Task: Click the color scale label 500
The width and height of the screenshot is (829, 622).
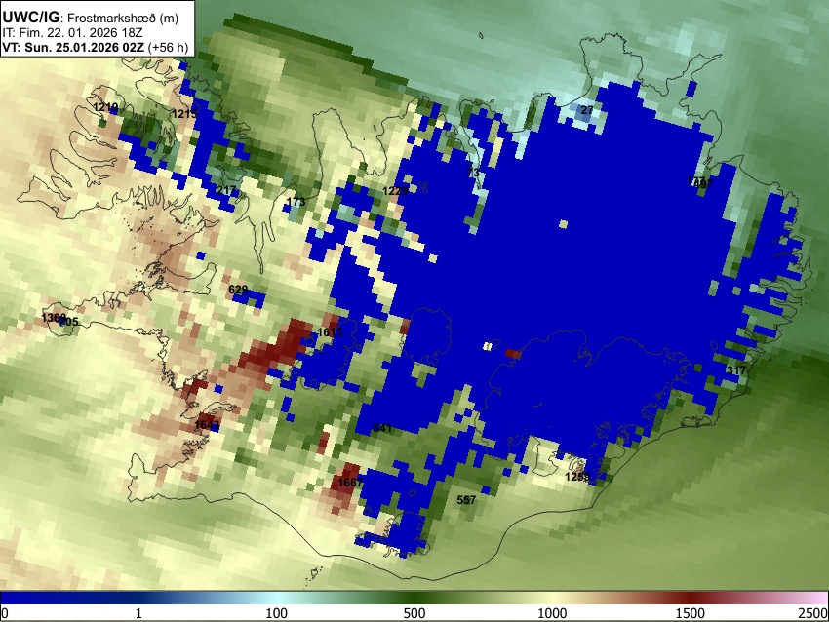Action: click(x=414, y=613)
